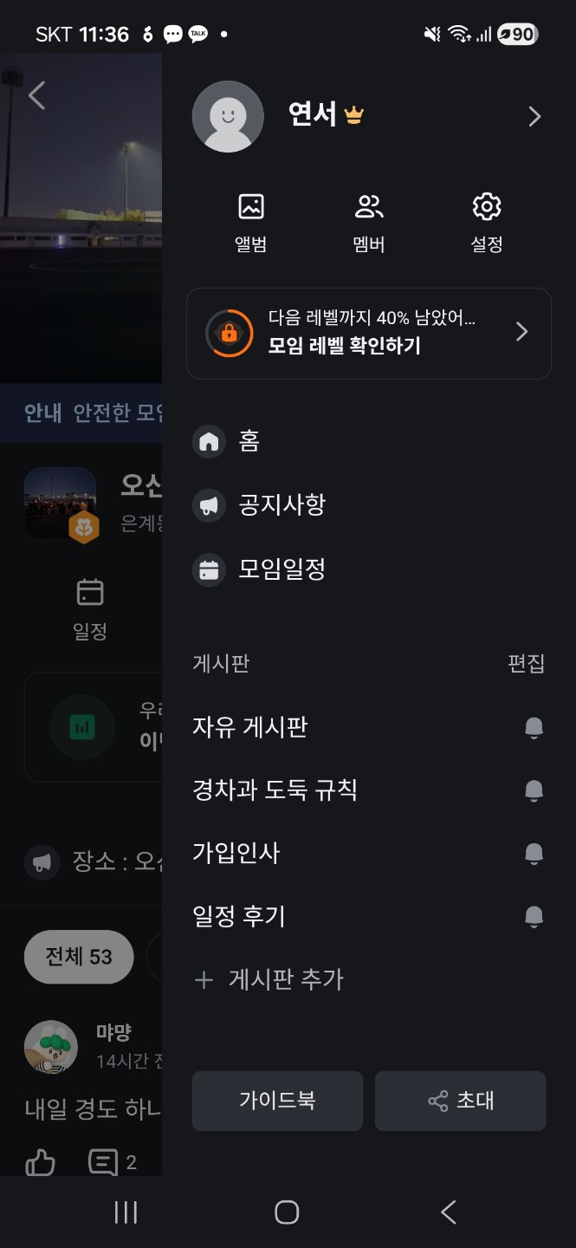Toggle notification bell for 자유 게시판
This screenshot has height=1248, width=576.
[534, 727]
